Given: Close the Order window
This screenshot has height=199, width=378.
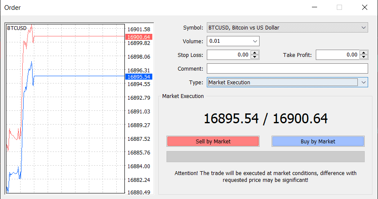Looking at the screenshot, I should click(365, 7).
